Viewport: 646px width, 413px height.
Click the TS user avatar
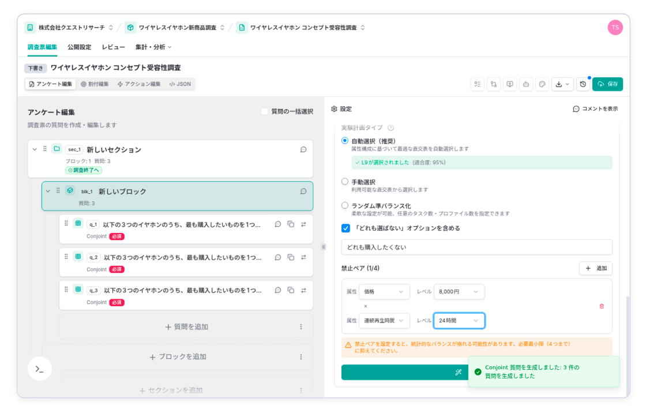[x=615, y=28]
